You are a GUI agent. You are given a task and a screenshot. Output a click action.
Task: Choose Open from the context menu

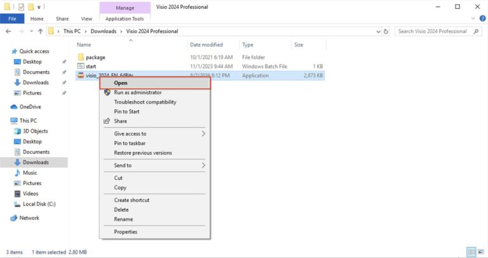[155, 83]
